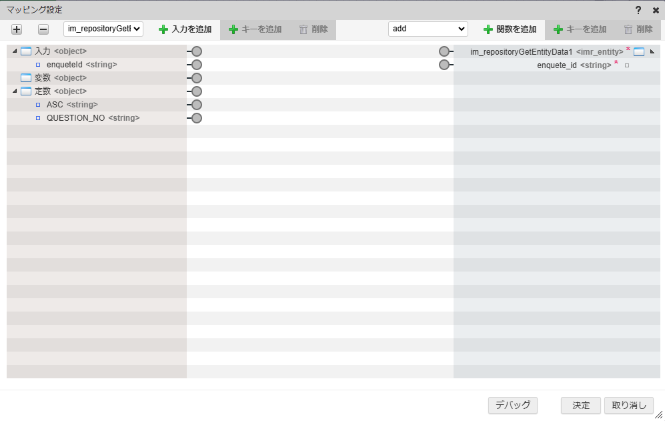Click the black arrow icon after im_repositoryGetEntityData1
The image size is (665, 421).
[x=653, y=51]
